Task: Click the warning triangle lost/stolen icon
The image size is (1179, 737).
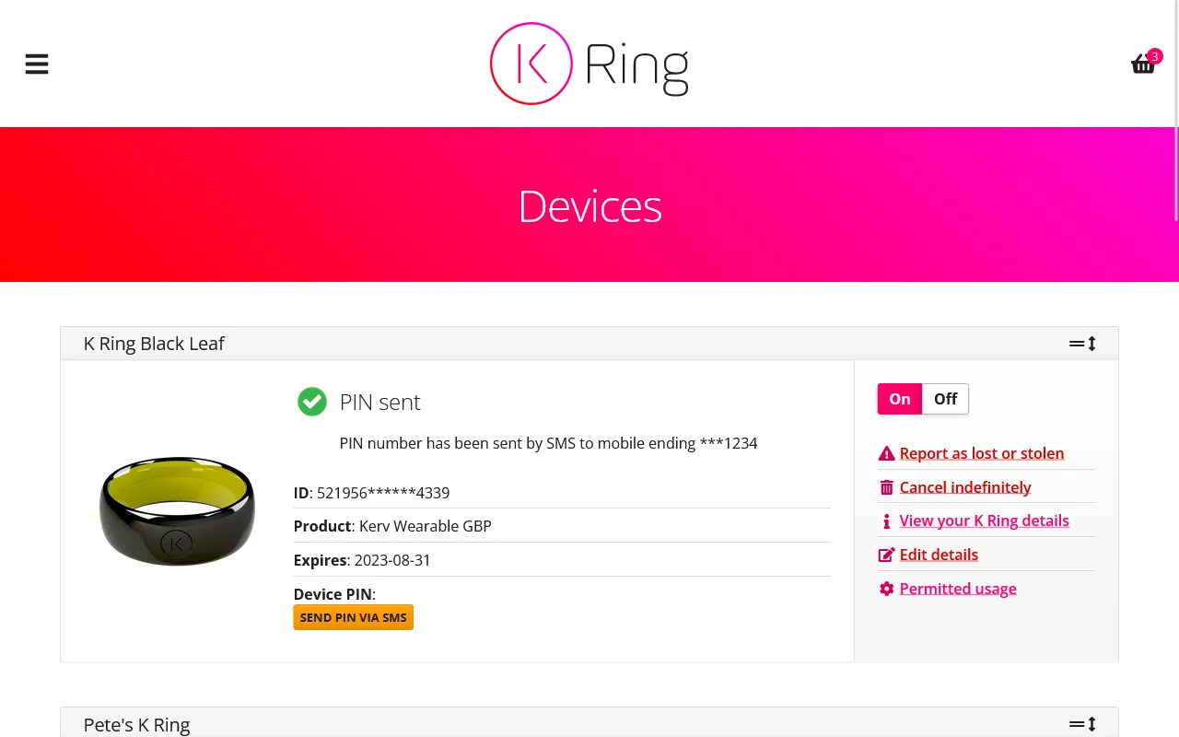Action: point(886,453)
